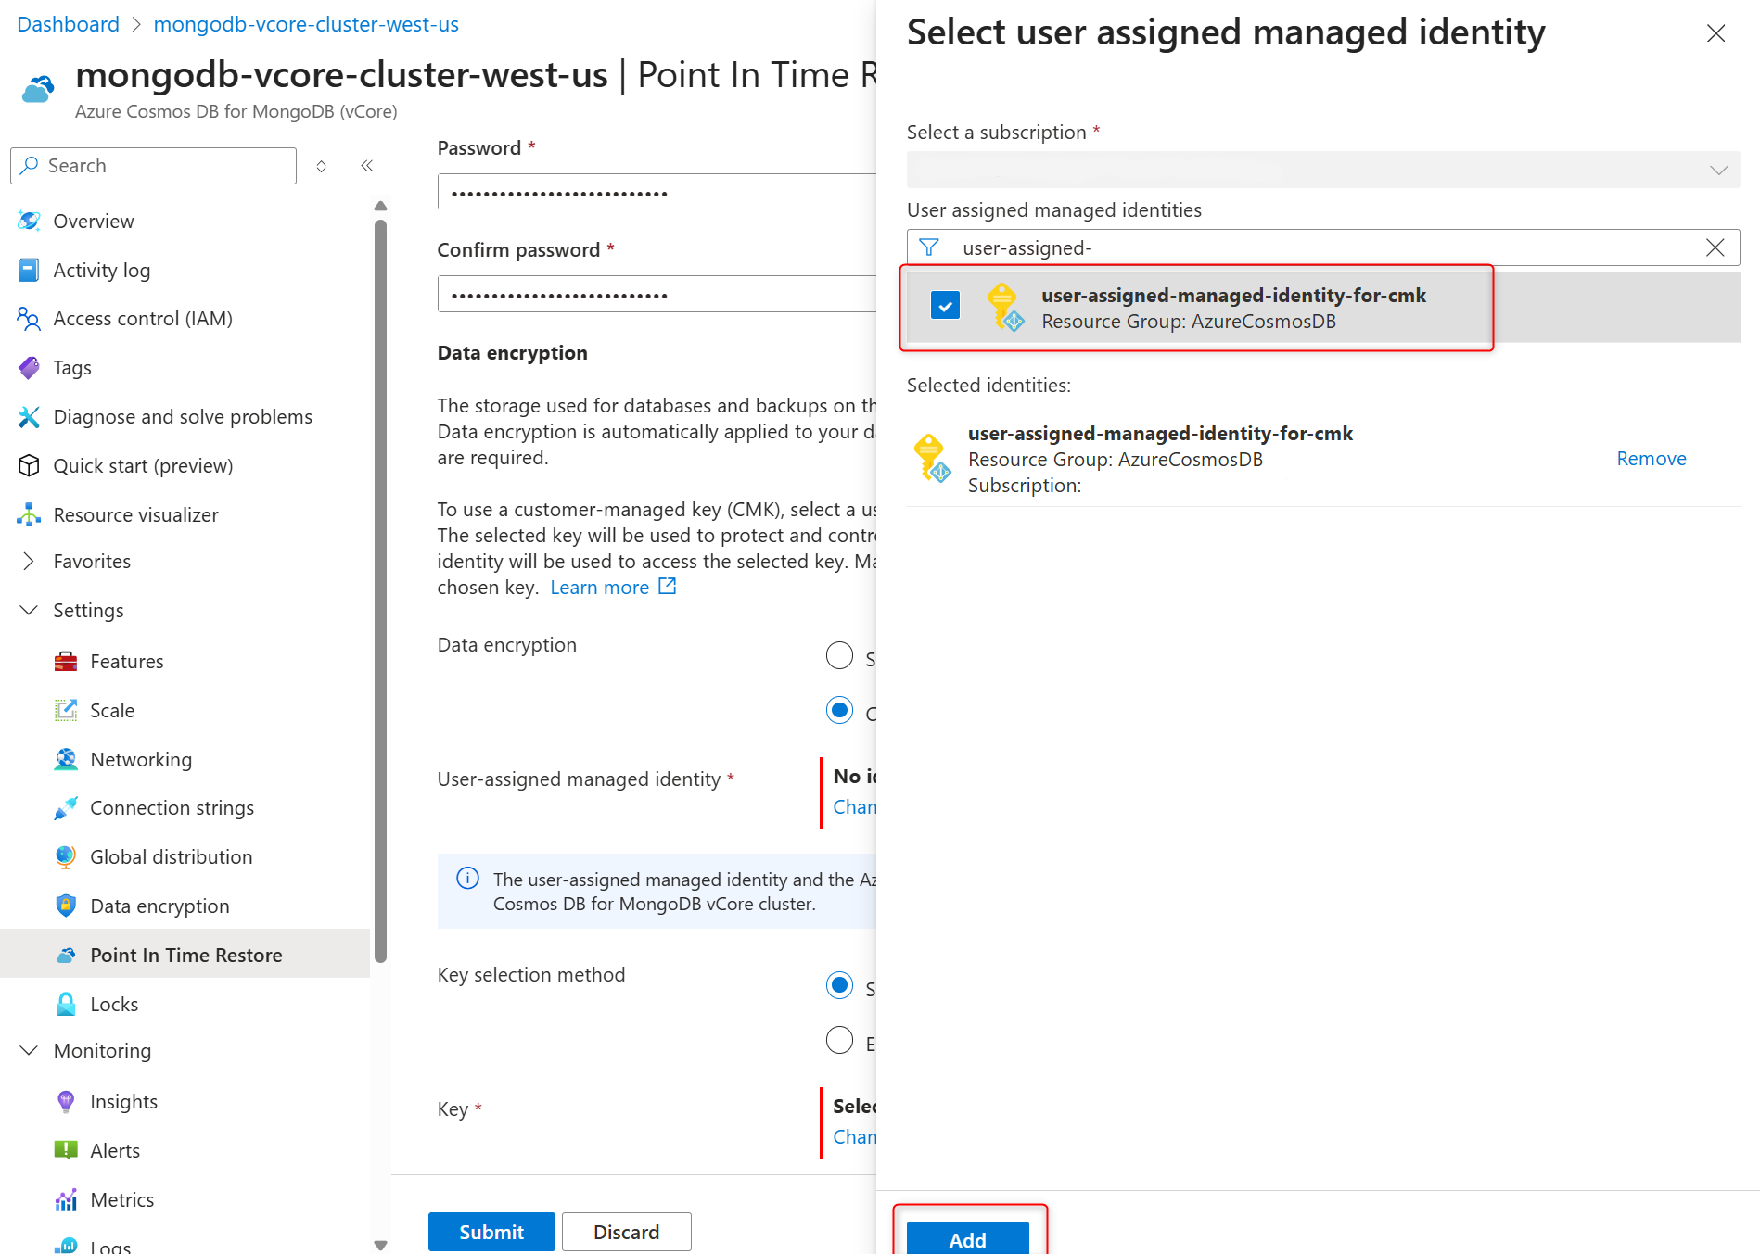The width and height of the screenshot is (1760, 1254).
Task: Click the Locks padlock icon
Action: (66, 1004)
